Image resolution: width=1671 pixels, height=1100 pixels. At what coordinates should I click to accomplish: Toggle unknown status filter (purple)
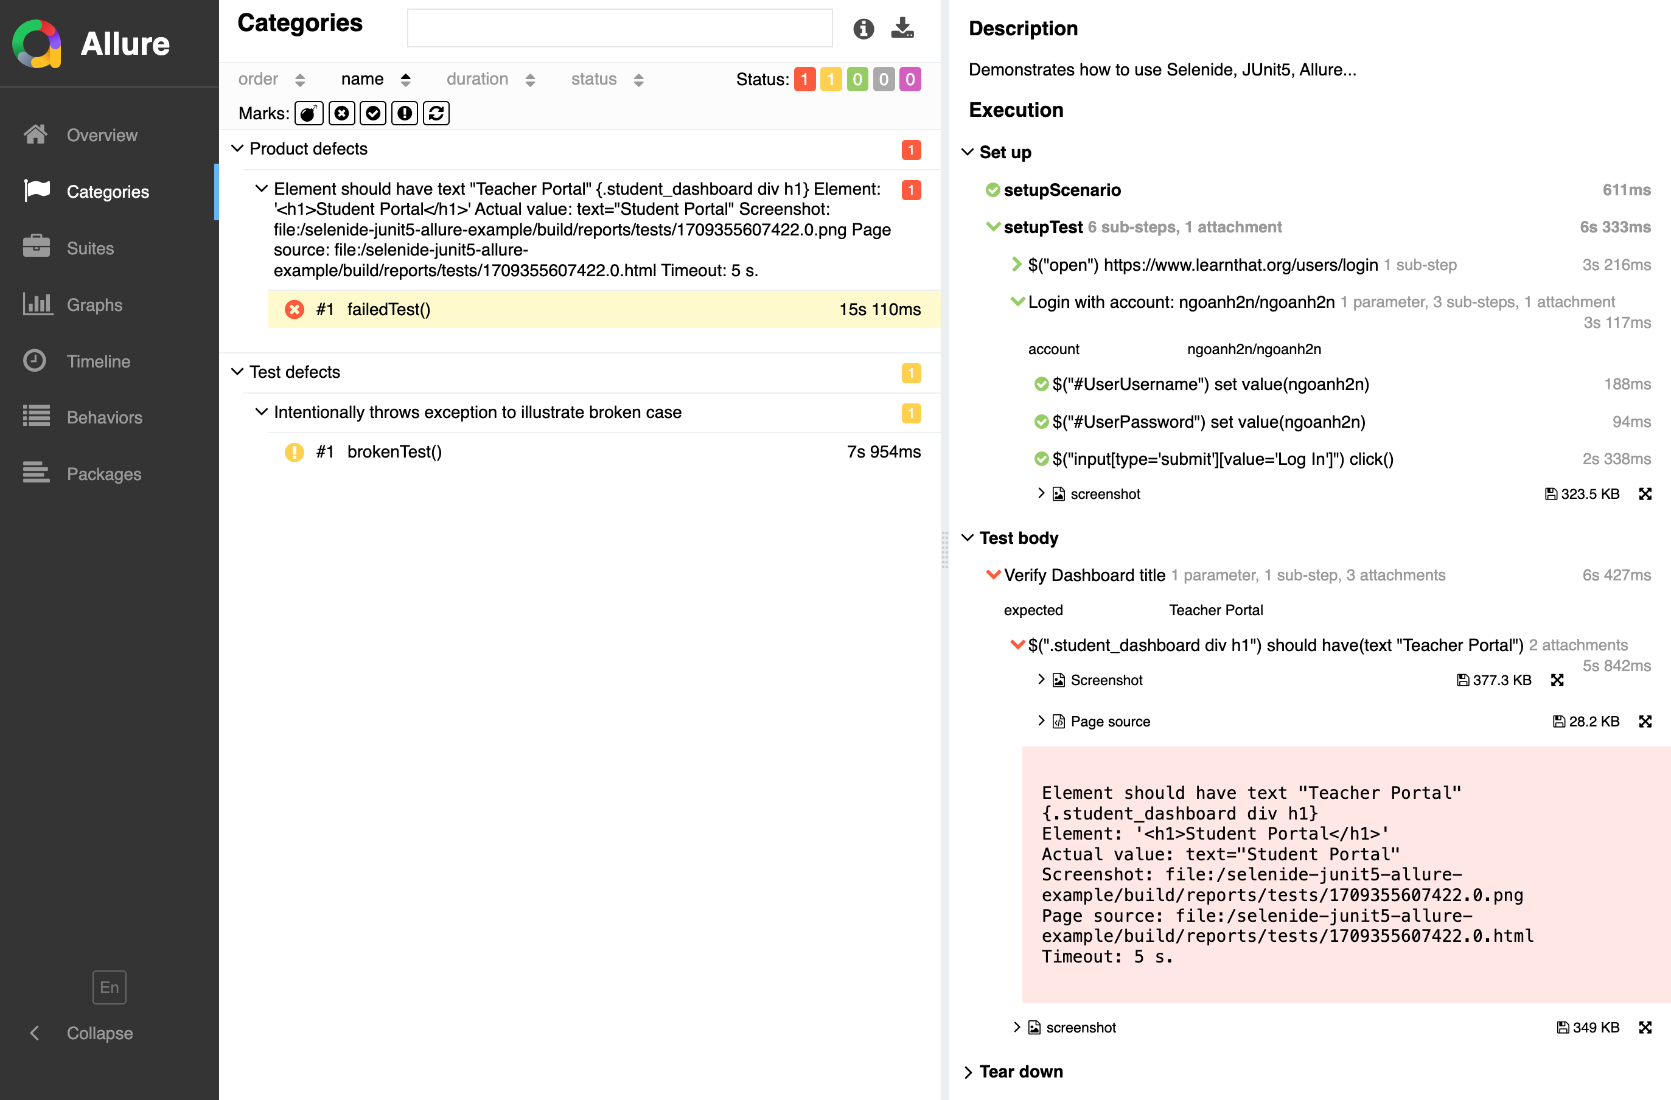[910, 79]
